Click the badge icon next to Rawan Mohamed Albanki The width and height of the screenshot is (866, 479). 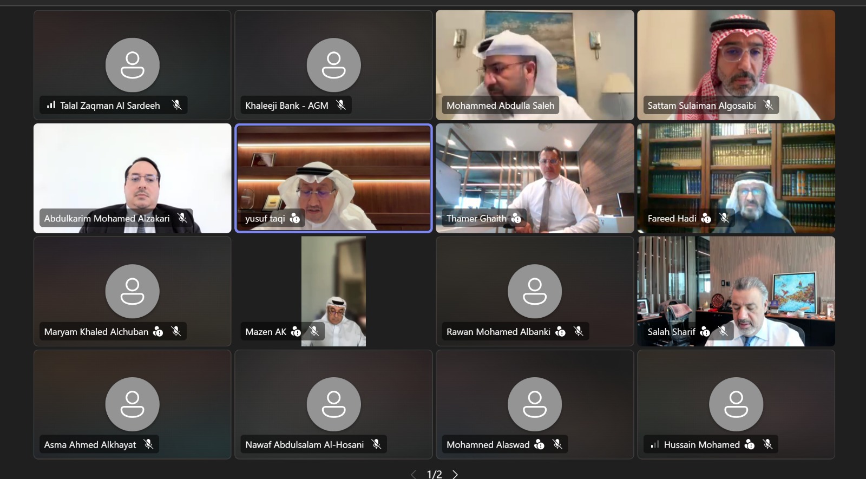tap(561, 331)
